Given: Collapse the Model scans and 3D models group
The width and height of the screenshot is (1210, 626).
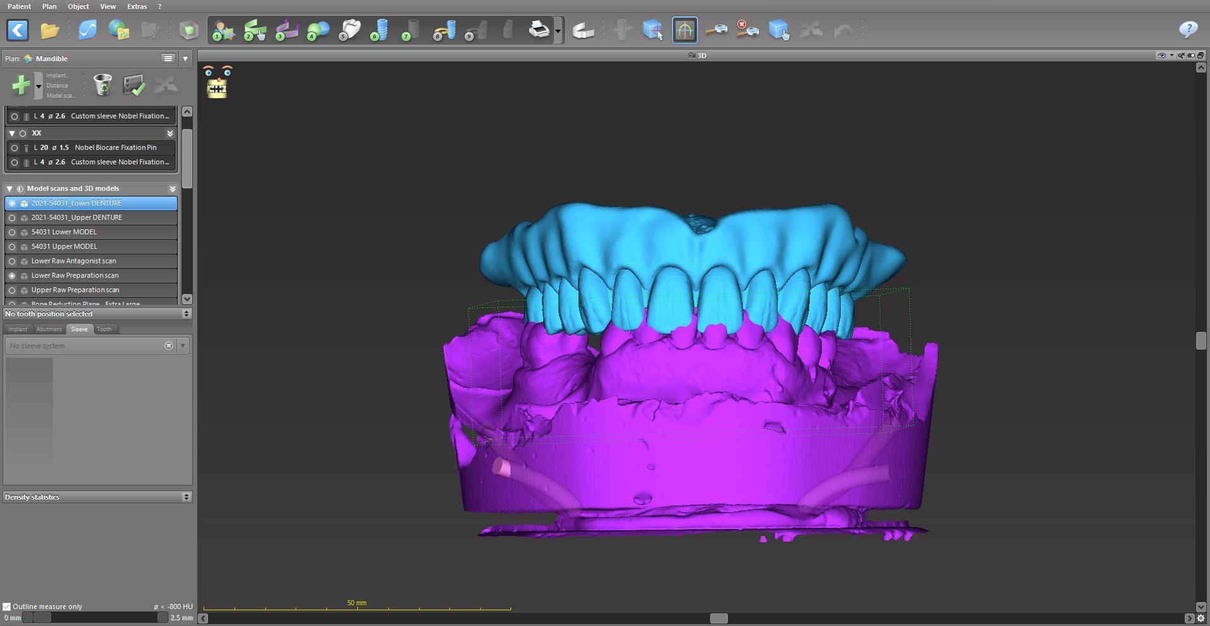Looking at the screenshot, I should click(x=9, y=188).
